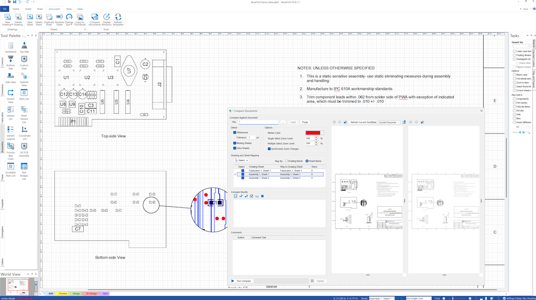Screen dimensions: 536x300
Task: Open the Show Current Document dropdown
Action: [389, 122]
